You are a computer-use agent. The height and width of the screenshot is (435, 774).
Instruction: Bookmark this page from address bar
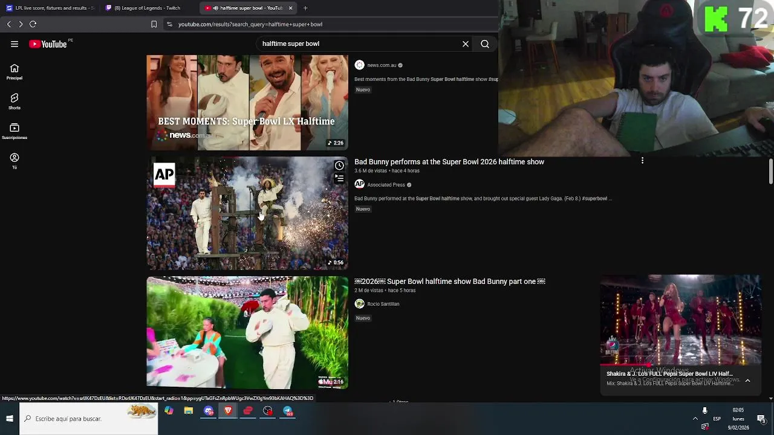pos(154,24)
